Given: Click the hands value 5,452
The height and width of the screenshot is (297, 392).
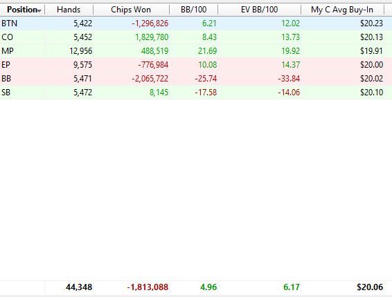Looking at the screenshot, I should coord(82,37).
